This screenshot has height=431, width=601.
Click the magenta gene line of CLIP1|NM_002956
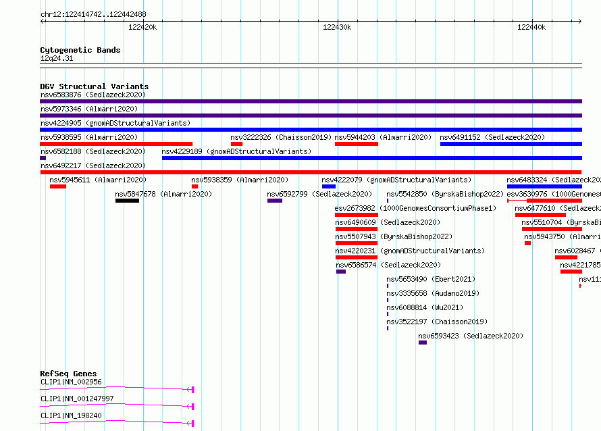point(117,388)
